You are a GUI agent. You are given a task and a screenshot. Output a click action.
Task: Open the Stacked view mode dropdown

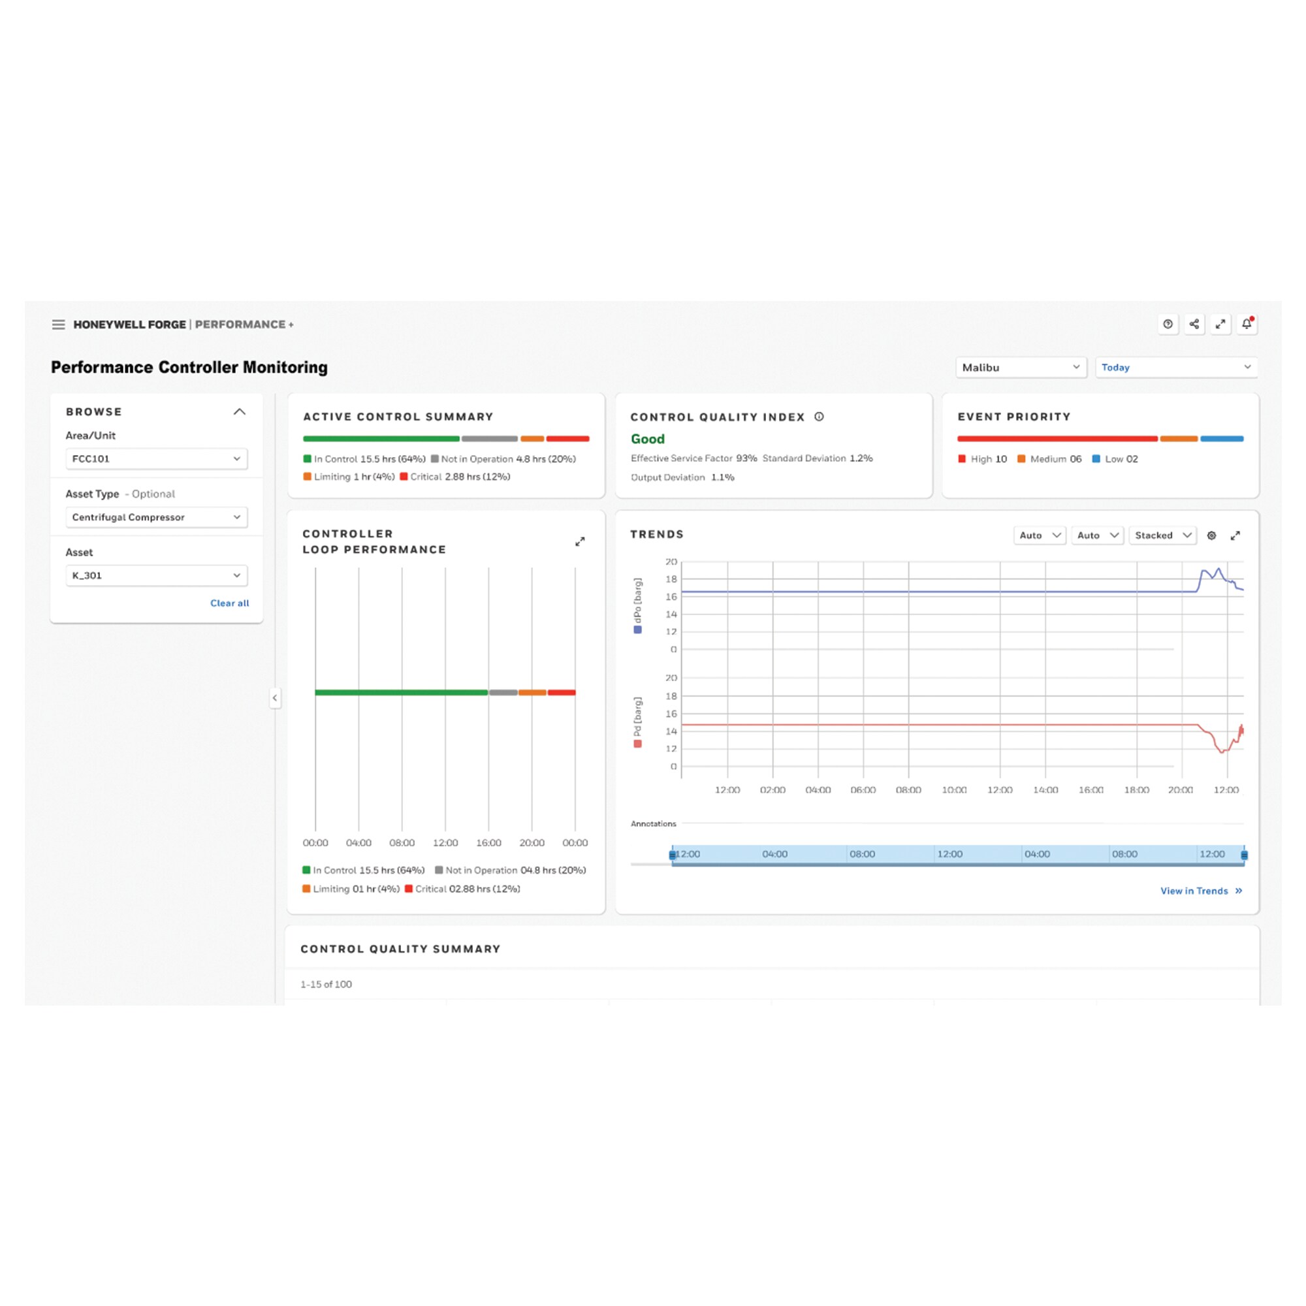[1162, 535]
